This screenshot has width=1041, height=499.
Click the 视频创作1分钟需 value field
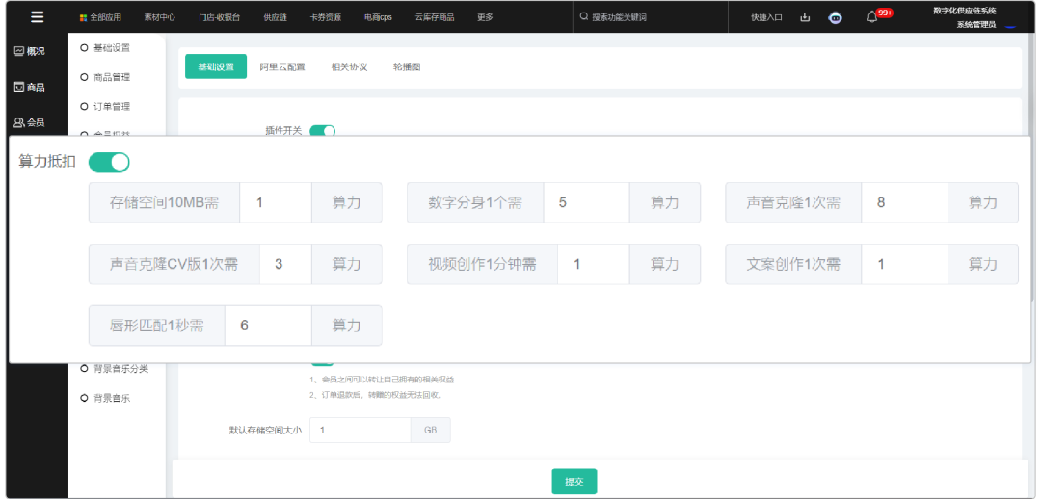click(594, 264)
